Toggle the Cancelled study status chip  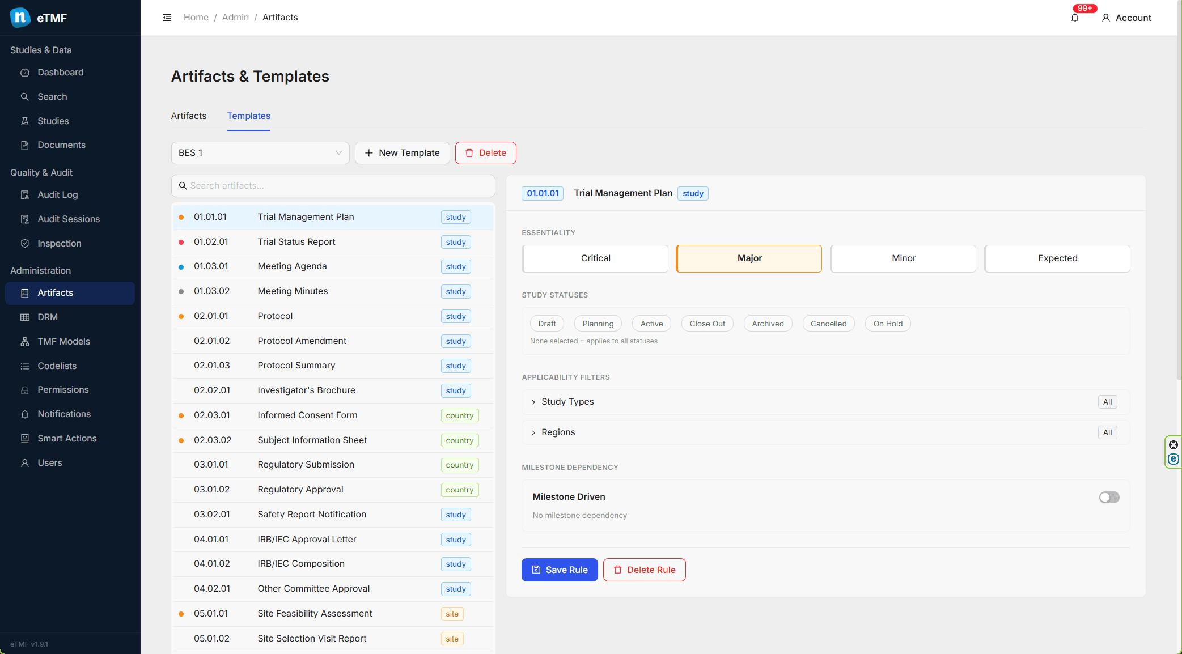coord(829,324)
